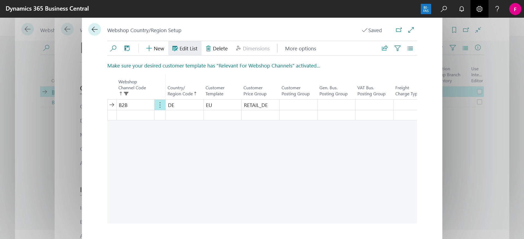Open the user account avatar F
Image resolution: width=524 pixels, height=239 pixels.
pyautogui.click(x=515, y=9)
